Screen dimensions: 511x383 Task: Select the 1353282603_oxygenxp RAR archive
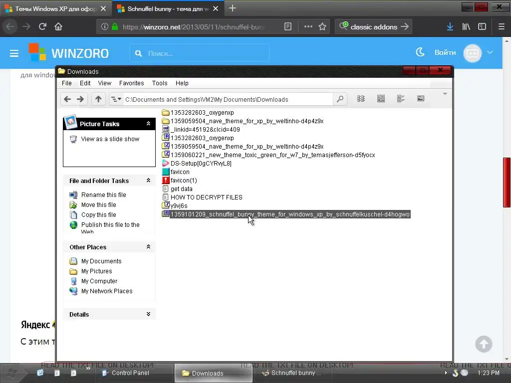(x=198, y=138)
